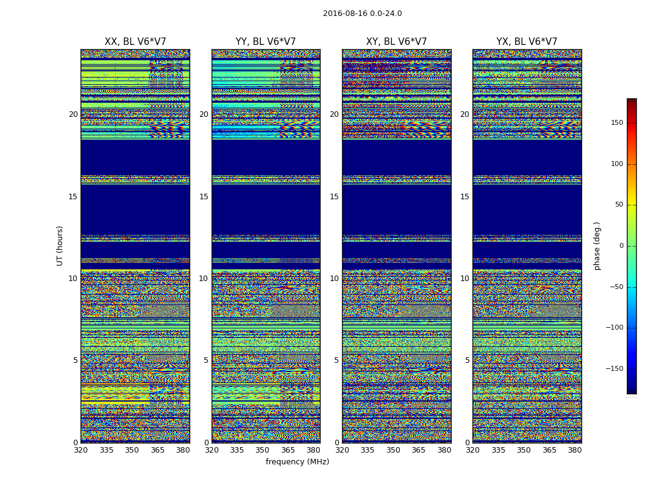Click the 'phase (deg.)' colorbar label
This screenshot has width=646, height=492.
[597, 246]
